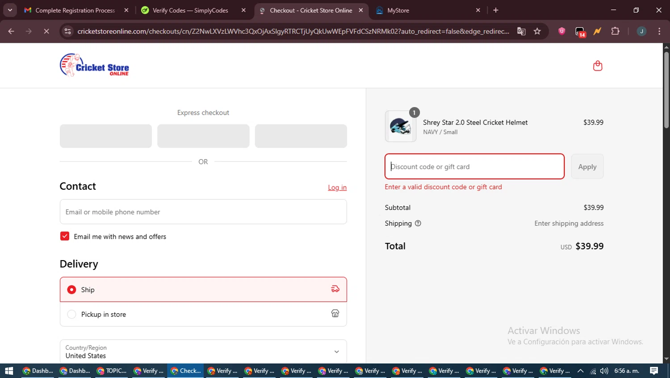Close the MyStore tab
Image resolution: width=670 pixels, height=378 pixels.
tap(478, 10)
